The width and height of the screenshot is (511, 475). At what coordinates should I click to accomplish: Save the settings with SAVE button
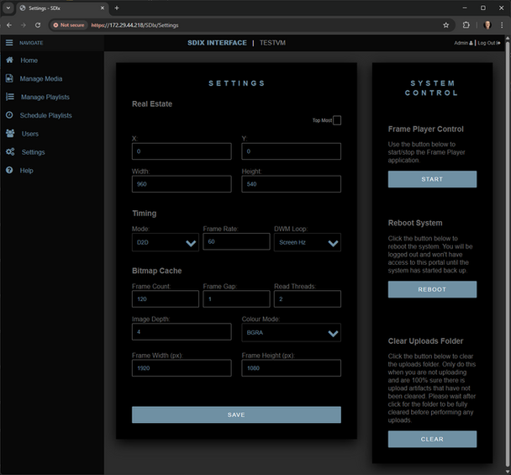[236, 414]
